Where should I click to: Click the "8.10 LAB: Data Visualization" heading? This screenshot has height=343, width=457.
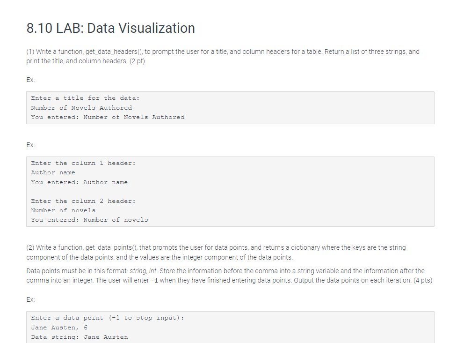tap(110, 28)
